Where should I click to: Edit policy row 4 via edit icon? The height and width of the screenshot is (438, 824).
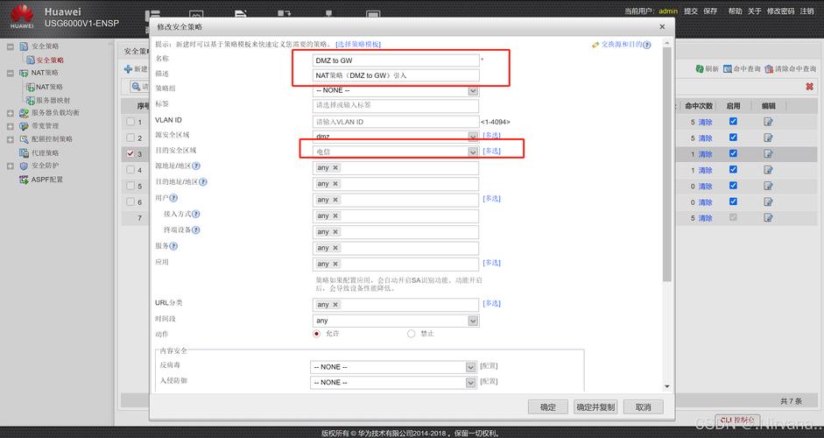(x=768, y=170)
